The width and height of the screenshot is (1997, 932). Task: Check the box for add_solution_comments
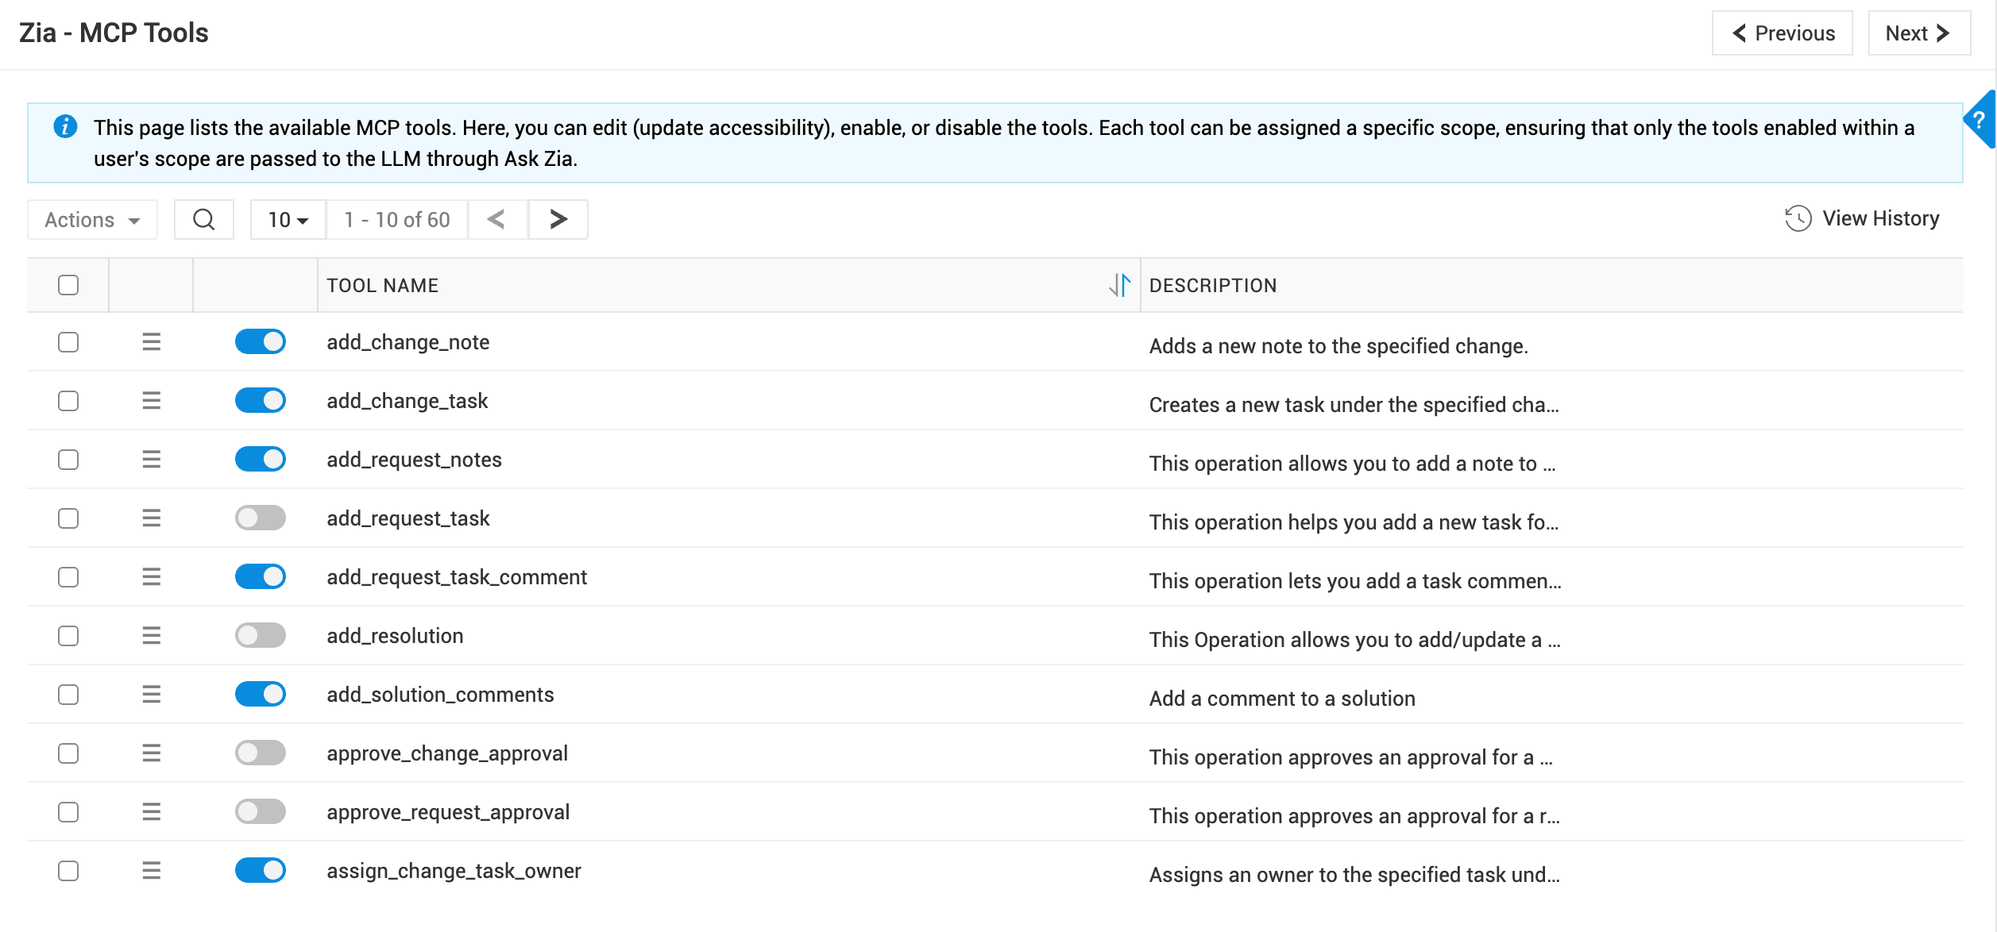(x=68, y=695)
